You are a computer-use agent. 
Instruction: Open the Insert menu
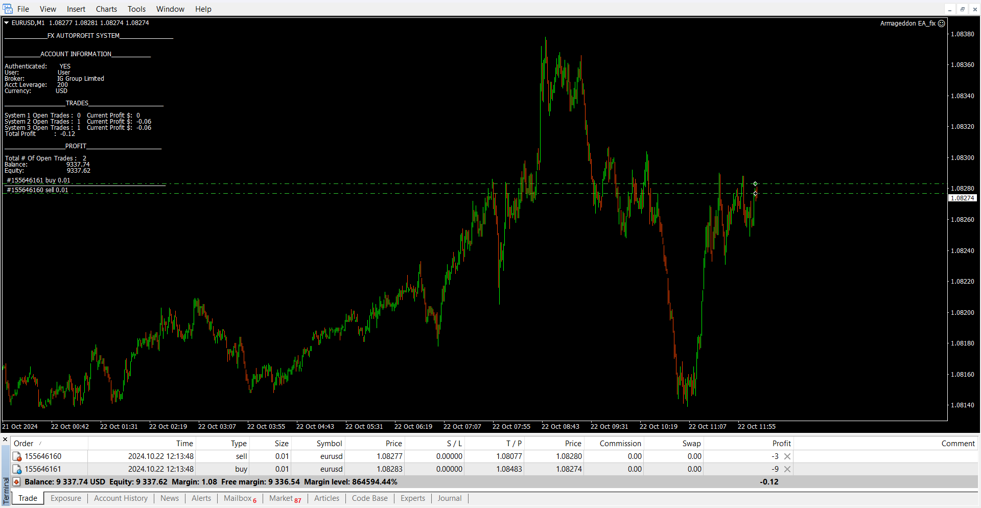point(76,9)
